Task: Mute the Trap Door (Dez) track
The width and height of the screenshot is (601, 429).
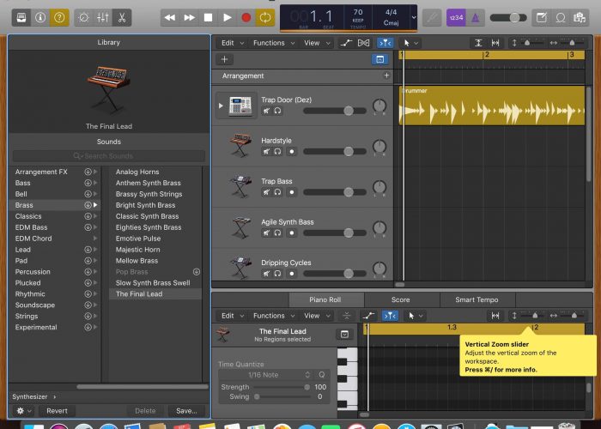Action: point(266,111)
